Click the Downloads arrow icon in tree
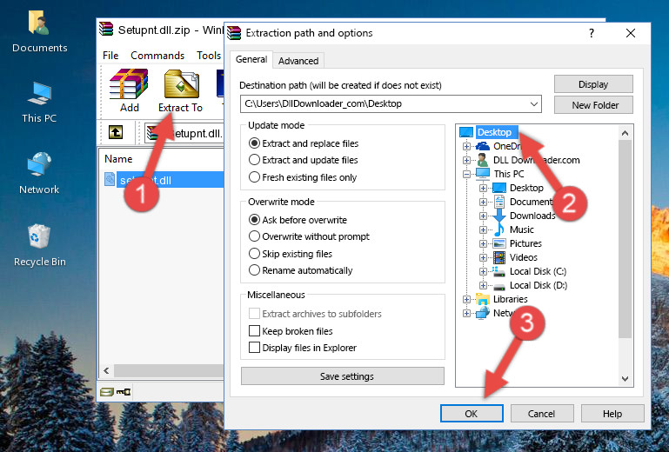The image size is (669, 452). tap(499, 216)
